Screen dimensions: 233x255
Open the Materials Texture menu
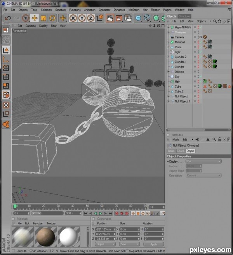pos(51,224)
